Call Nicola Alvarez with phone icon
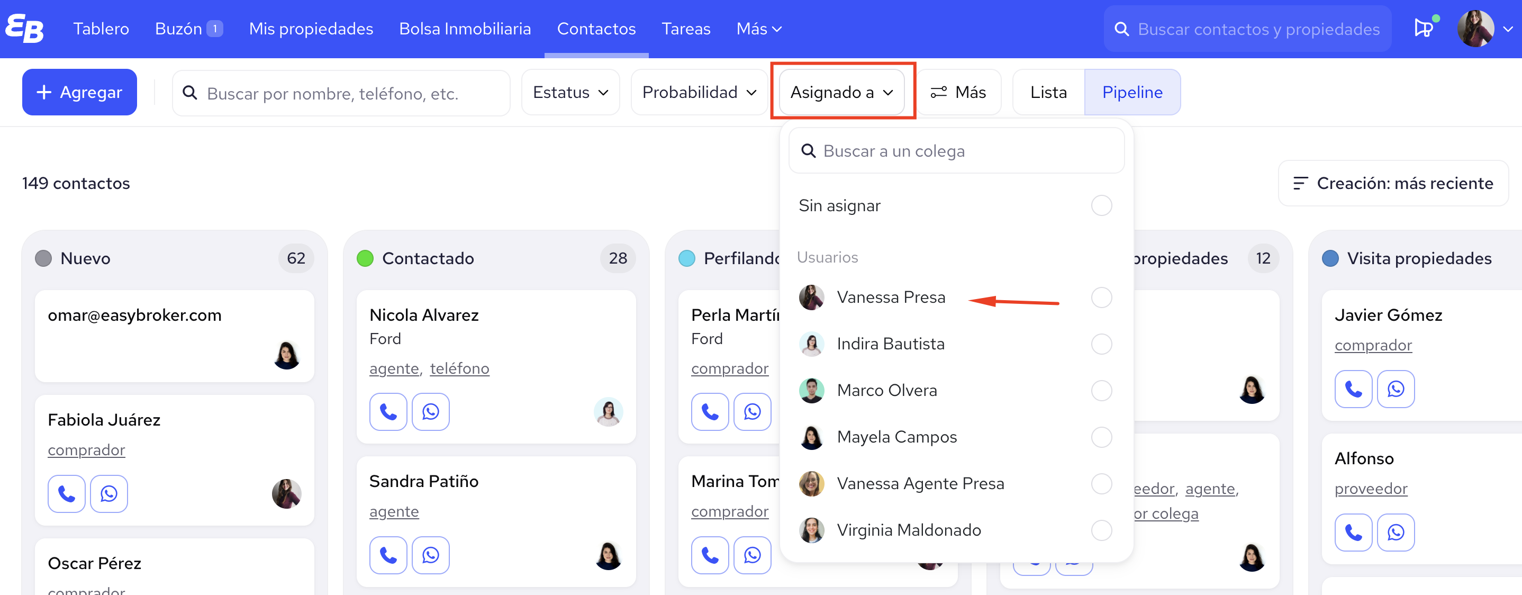Screen dimensions: 1522x595 (x=388, y=412)
